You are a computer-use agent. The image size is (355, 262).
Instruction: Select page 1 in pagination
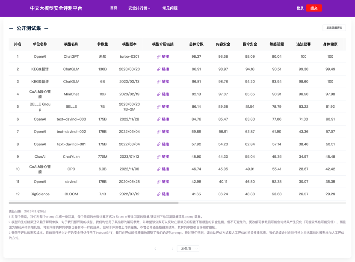point(164,249)
